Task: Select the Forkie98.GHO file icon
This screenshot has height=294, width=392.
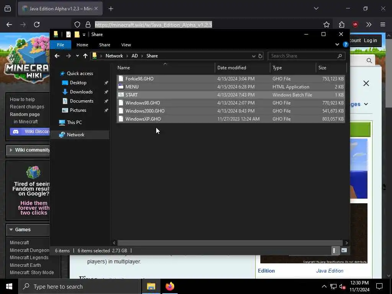Action: pyautogui.click(x=121, y=78)
